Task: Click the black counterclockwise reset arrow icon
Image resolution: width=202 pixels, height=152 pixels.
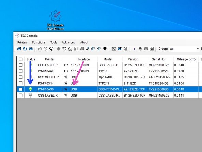Action: [64, 49]
